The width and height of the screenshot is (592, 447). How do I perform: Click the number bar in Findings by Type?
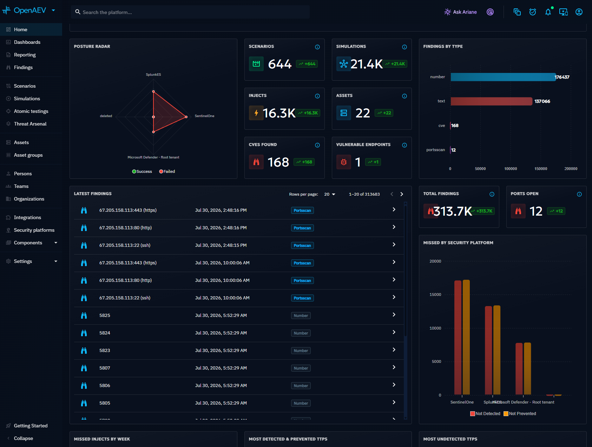(x=503, y=77)
